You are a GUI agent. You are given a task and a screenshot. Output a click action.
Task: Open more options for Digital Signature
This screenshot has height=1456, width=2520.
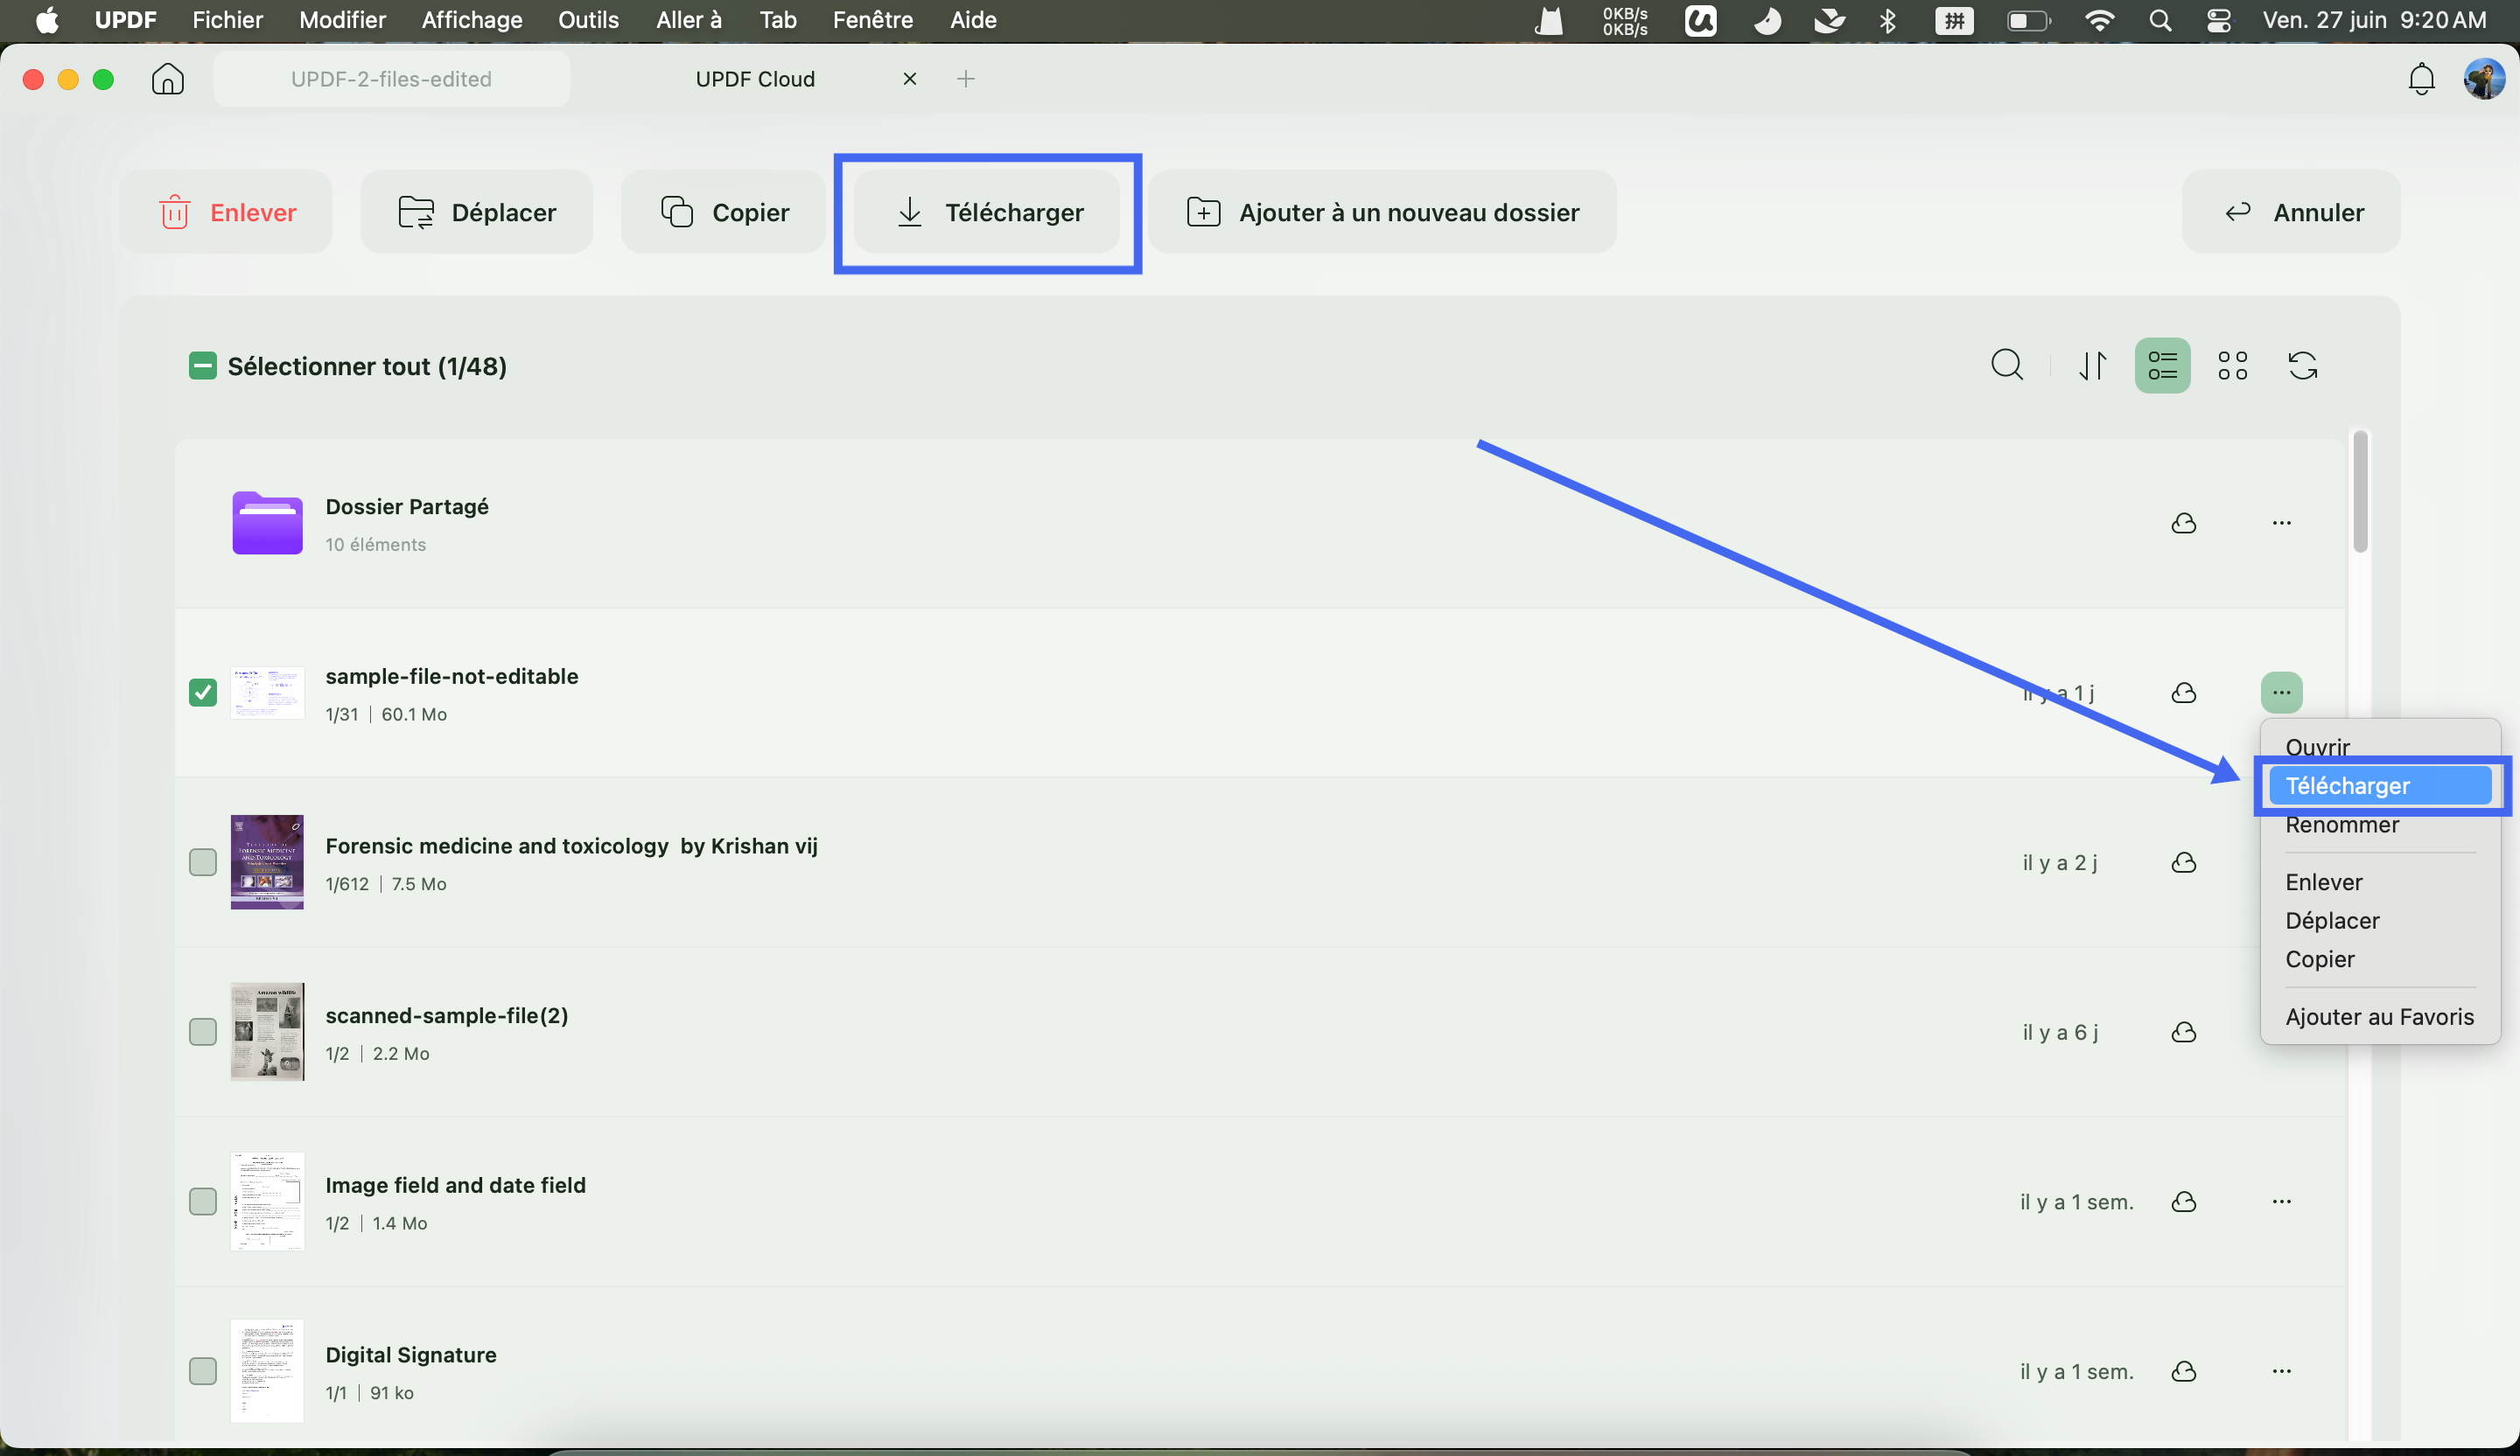coord(2281,1371)
